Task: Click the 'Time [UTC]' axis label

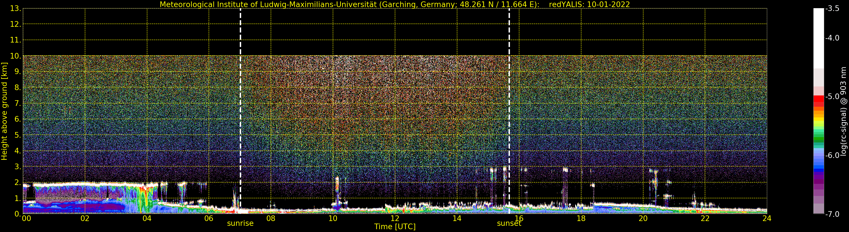Action: [x=395, y=227]
